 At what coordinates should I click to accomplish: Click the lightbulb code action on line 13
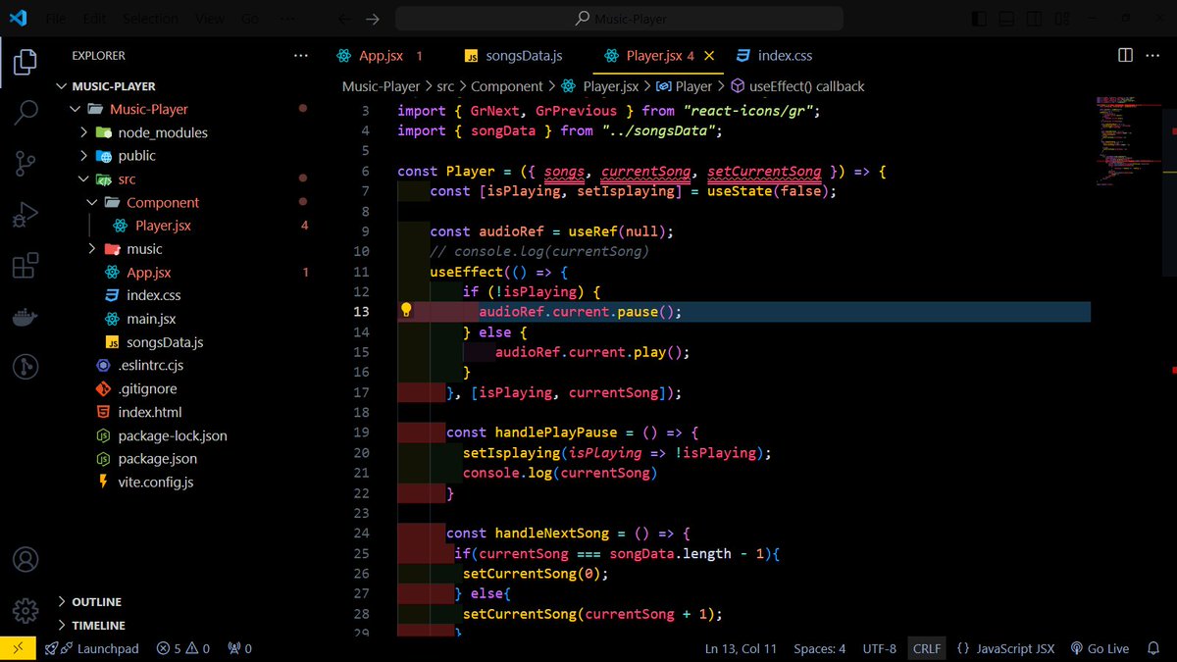(x=406, y=311)
